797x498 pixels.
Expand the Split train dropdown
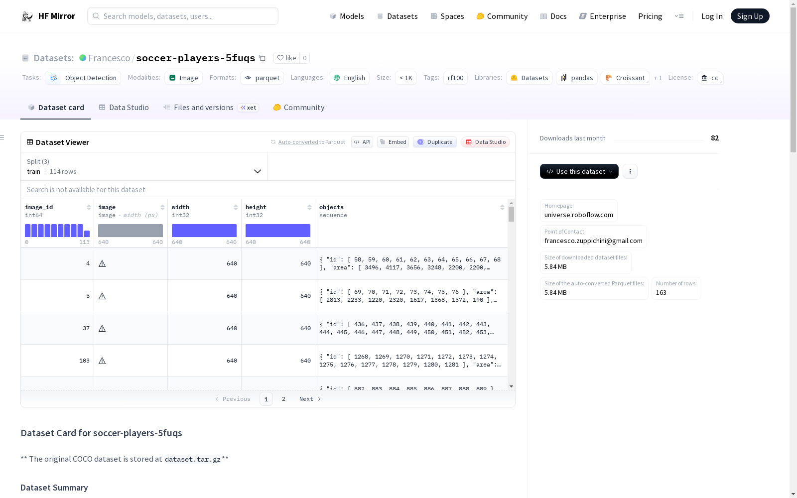coord(144,166)
